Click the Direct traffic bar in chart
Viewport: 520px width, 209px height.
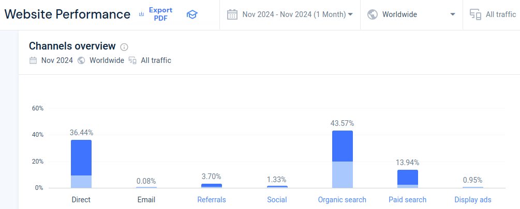pos(81,164)
